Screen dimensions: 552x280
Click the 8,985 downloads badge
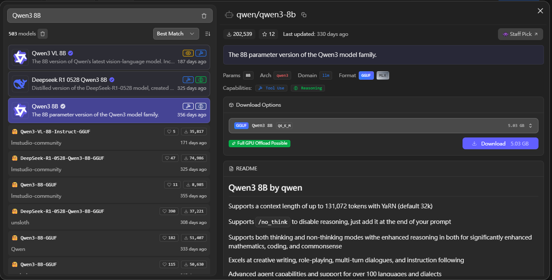(x=195, y=185)
